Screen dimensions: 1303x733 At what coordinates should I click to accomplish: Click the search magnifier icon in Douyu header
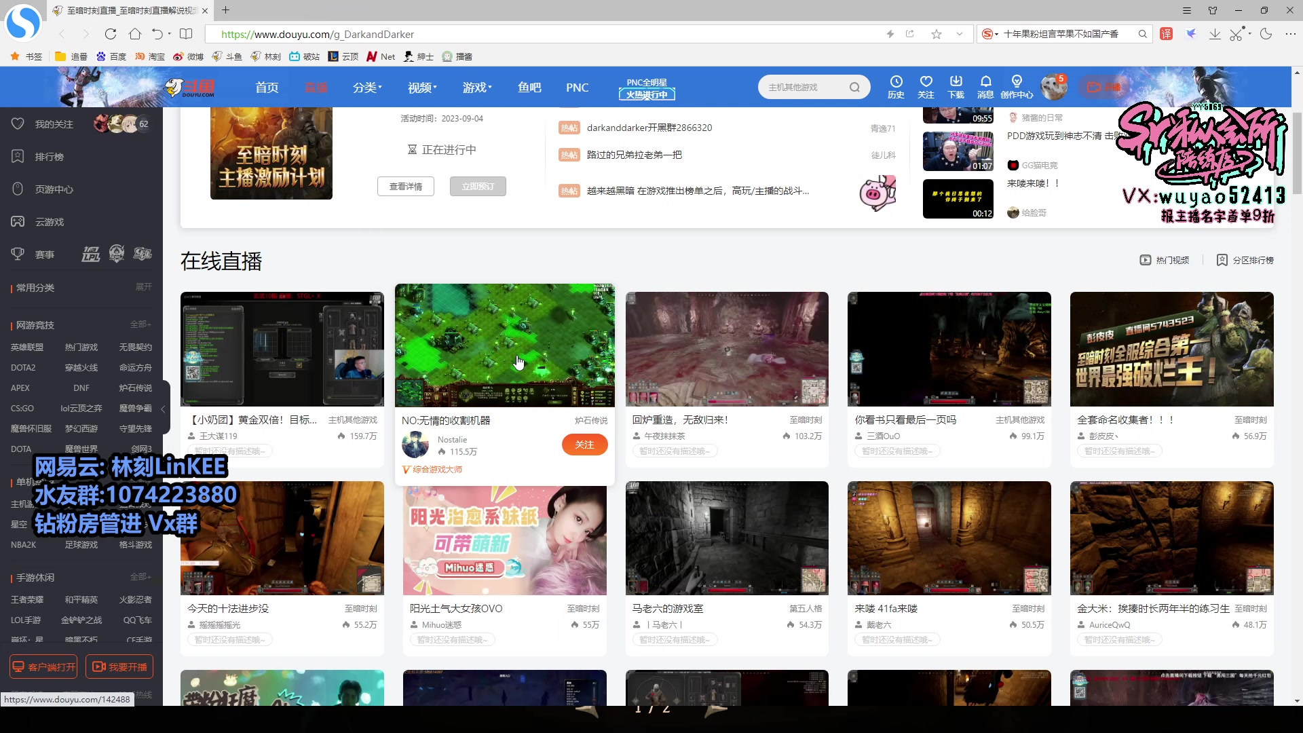(854, 87)
